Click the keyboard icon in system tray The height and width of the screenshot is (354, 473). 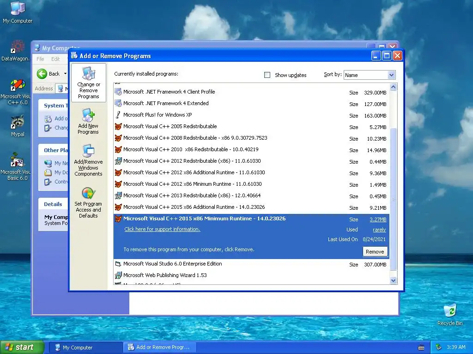(421, 348)
